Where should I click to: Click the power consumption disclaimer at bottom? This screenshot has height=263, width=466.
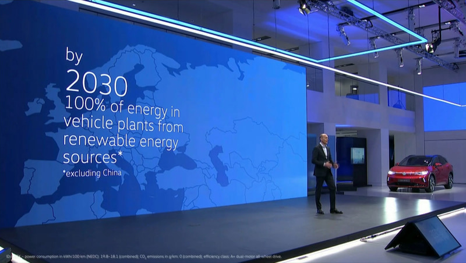144,256
